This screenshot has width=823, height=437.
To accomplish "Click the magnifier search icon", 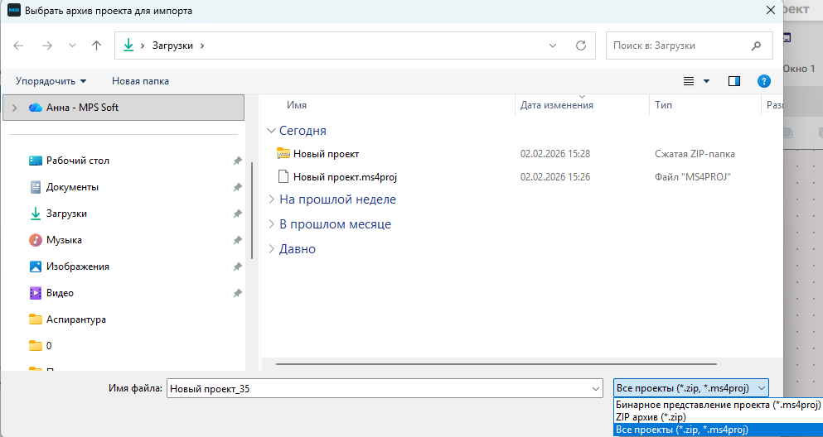I will click(x=757, y=46).
